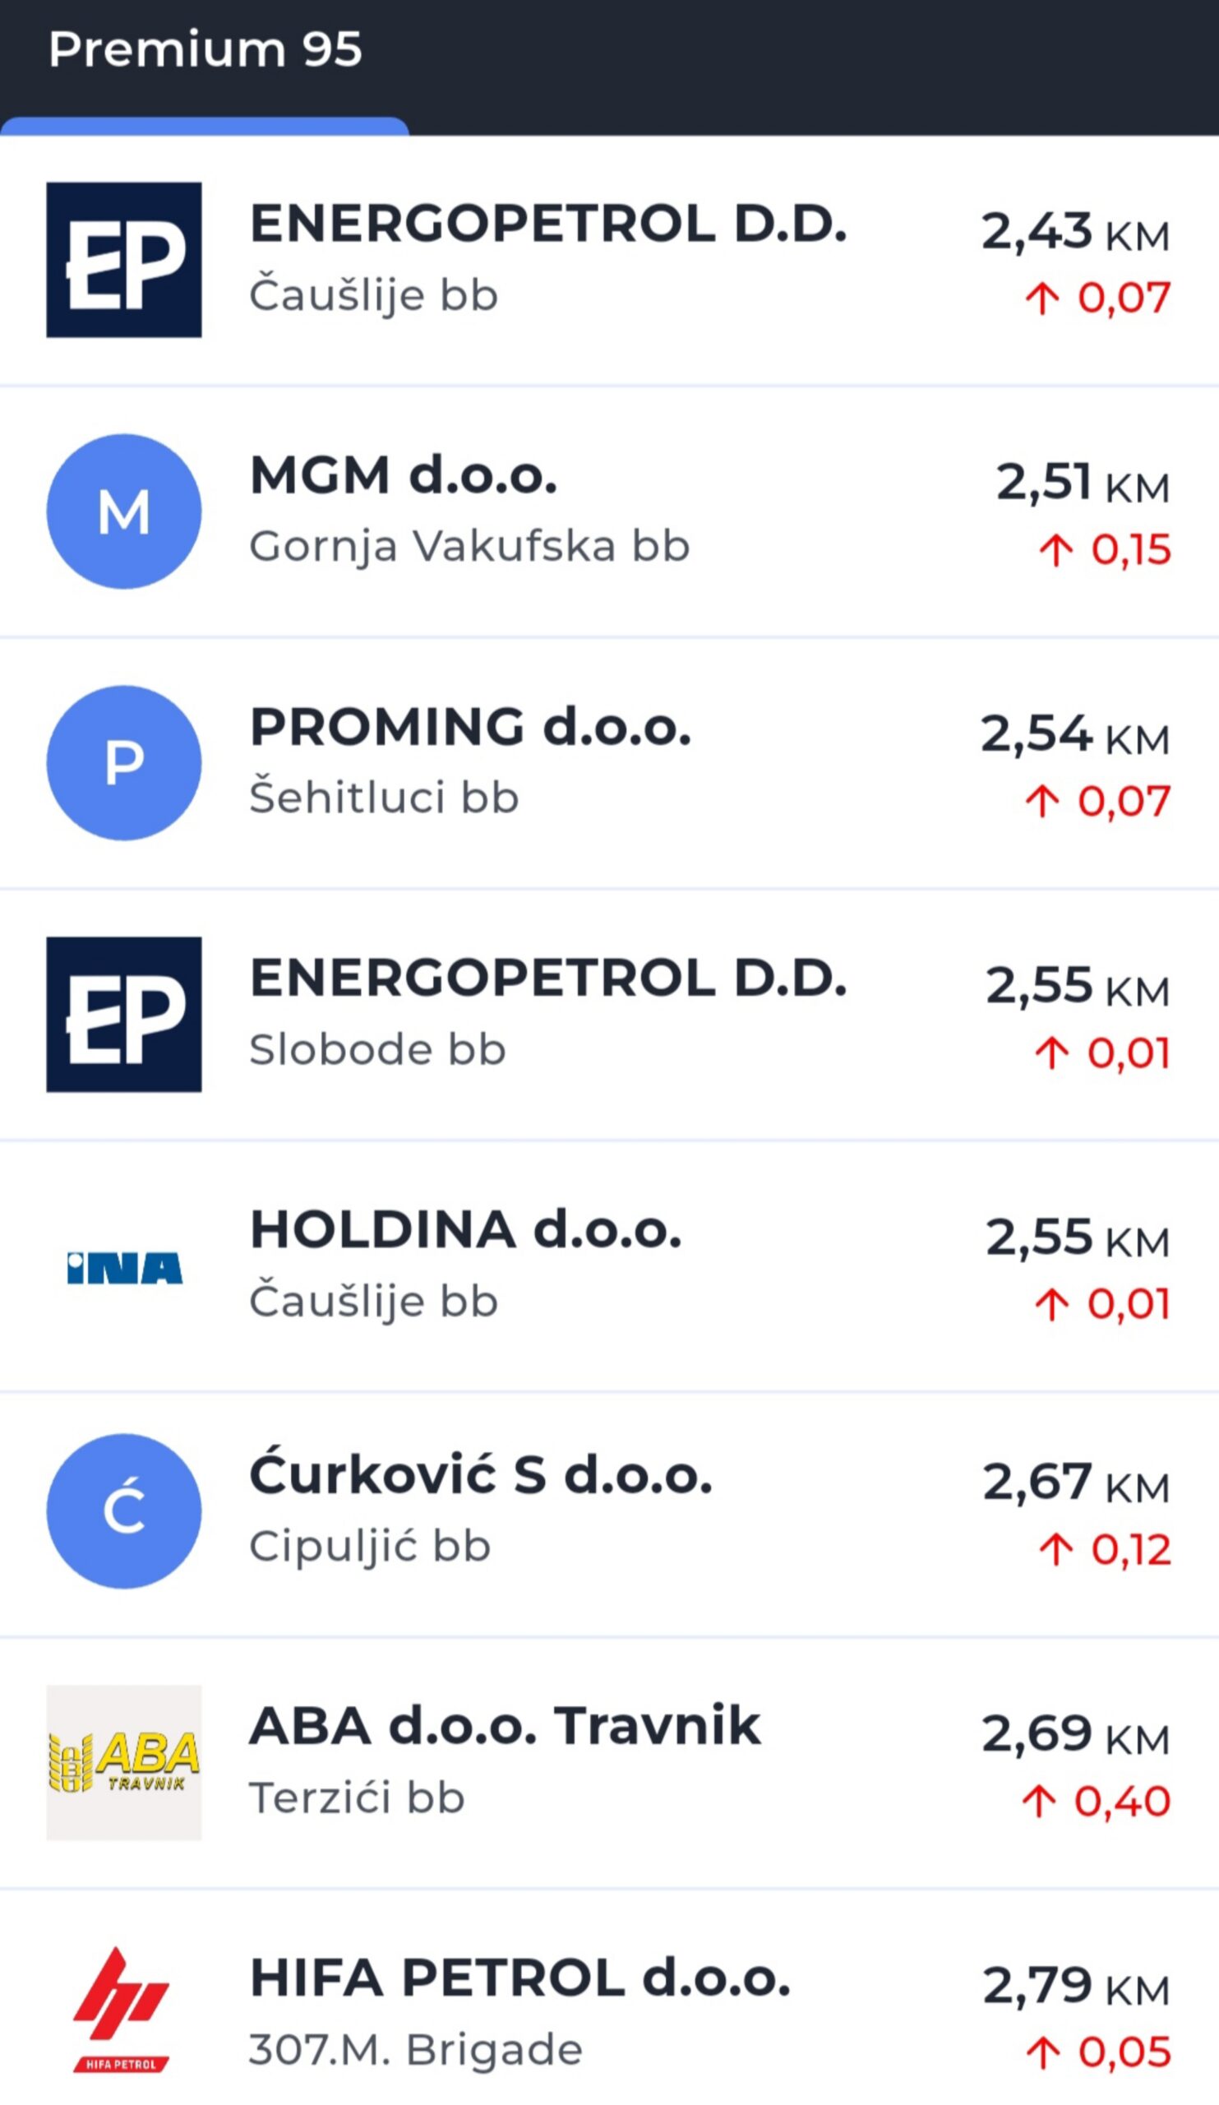Tap the blue M avatar for MGM
Screen dimensions: 1219x2105
pyautogui.click(x=123, y=511)
